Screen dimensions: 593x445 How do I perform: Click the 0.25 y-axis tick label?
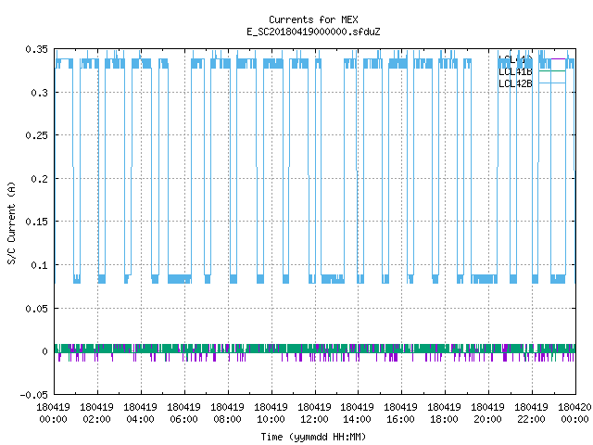point(37,135)
